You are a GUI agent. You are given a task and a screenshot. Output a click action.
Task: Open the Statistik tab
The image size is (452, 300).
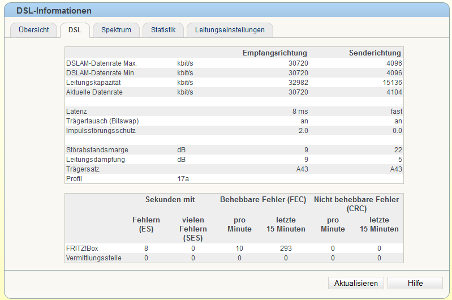163,30
